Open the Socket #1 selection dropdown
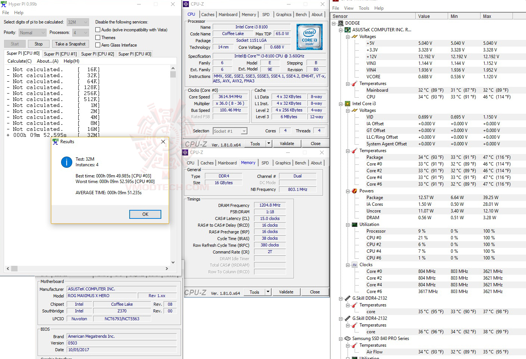526x359 pixels. point(230,131)
